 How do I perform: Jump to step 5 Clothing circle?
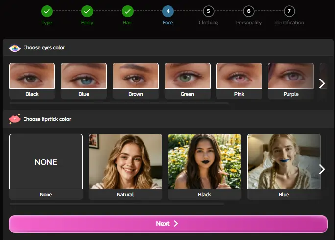coord(208,11)
